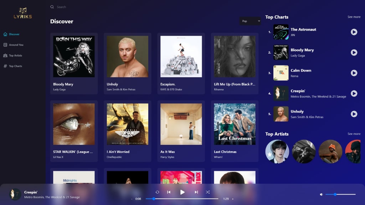Click now-playing Creepin' cover in player
This screenshot has height=205, width=365.
(x=15, y=194)
